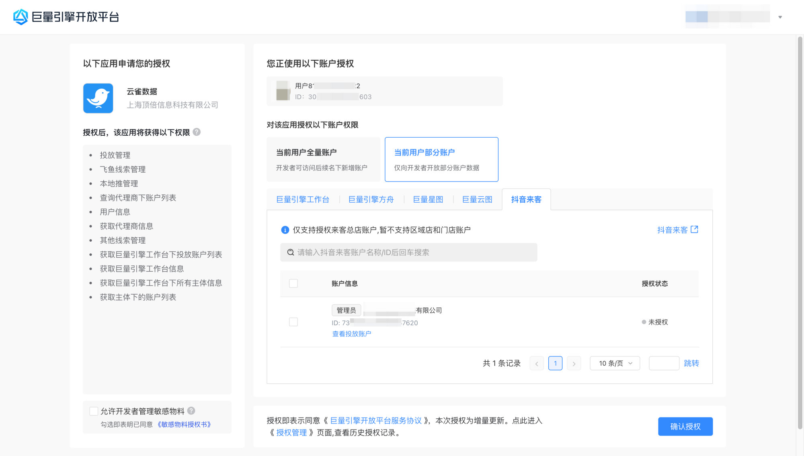The height and width of the screenshot is (456, 804).
Task: Select 当前用户全量账户 option card
Action: pos(323,159)
